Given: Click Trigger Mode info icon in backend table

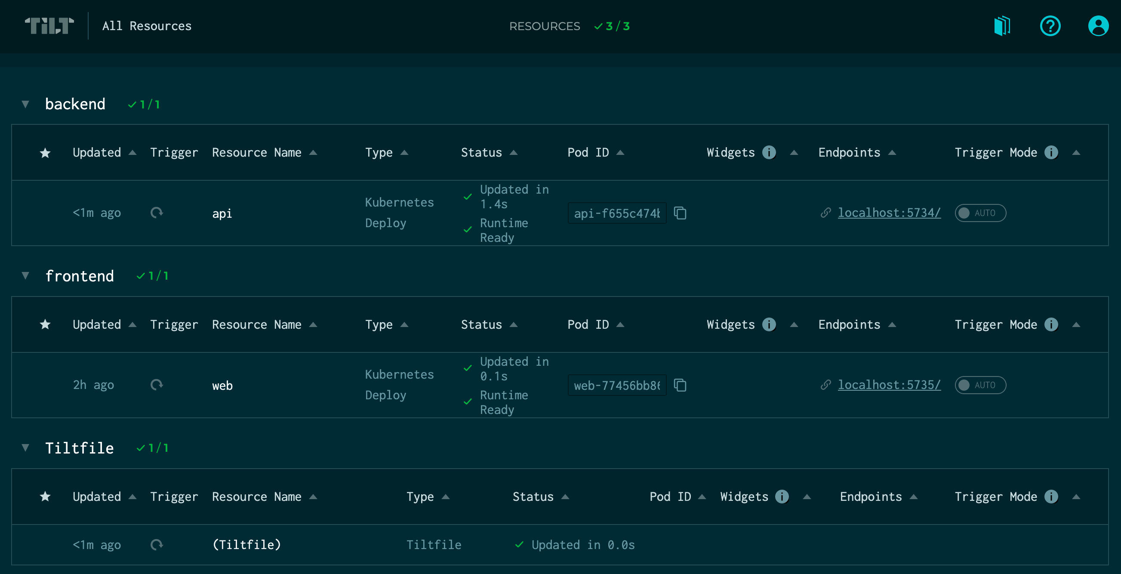Looking at the screenshot, I should click(x=1051, y=152).
